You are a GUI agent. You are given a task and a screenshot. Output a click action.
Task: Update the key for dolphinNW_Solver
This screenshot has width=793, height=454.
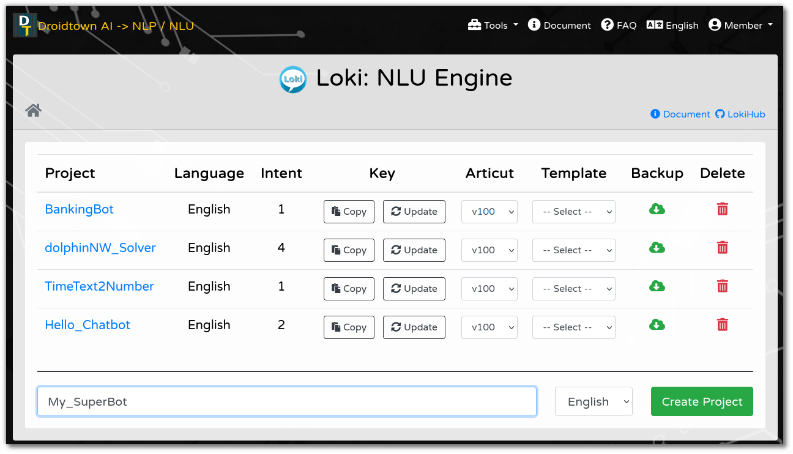pos(414,250)
